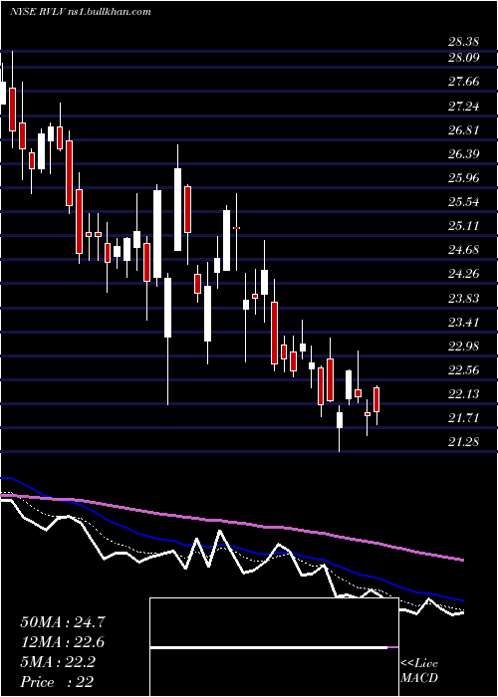498x697 pixels.
Task: Click the 21.28 price axis label
Action: point(464,442)
